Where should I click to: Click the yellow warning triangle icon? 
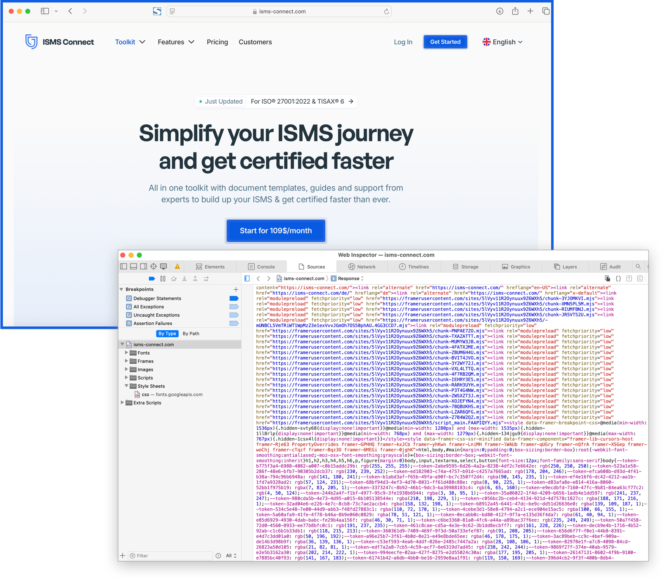point(177,267)
